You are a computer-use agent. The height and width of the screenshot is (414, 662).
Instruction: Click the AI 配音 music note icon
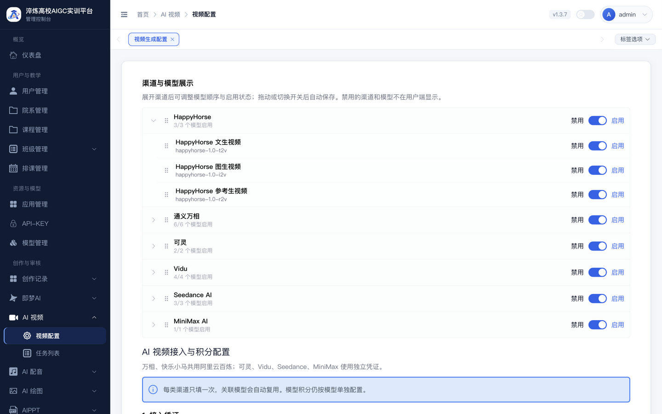[x=13, y=372]
